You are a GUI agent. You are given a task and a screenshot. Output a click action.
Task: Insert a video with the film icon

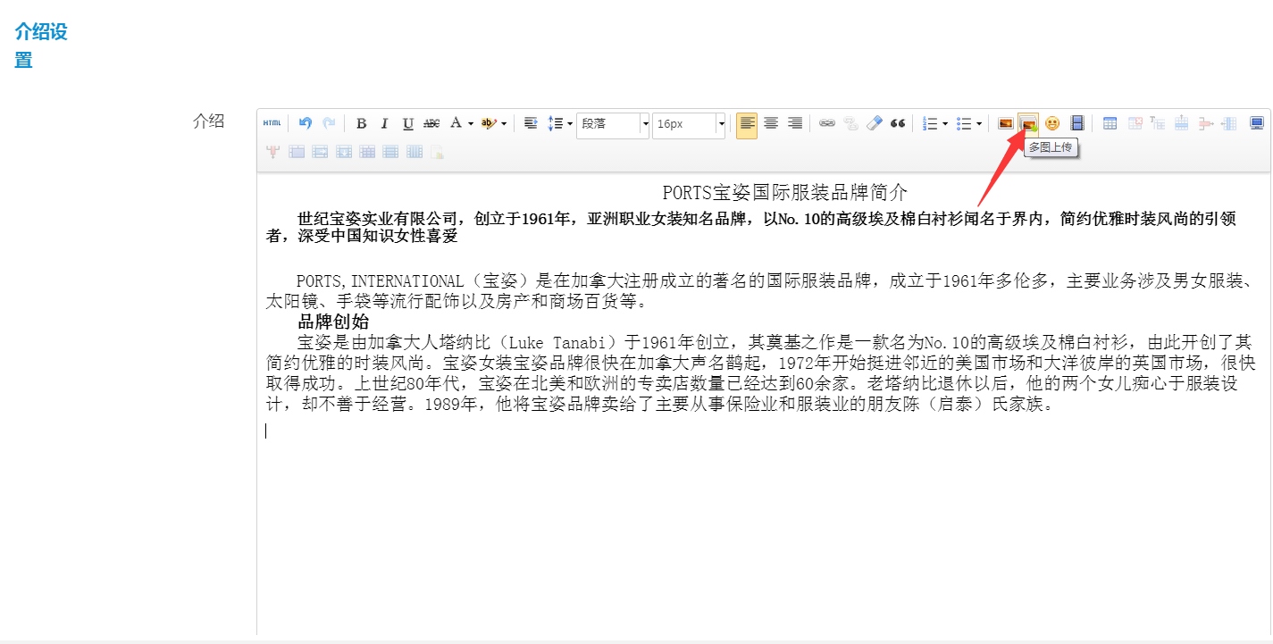pyautogui.click(x=1076, y=123)
